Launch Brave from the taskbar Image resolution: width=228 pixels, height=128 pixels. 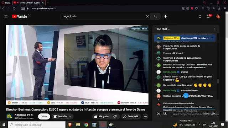coord(70,125)
